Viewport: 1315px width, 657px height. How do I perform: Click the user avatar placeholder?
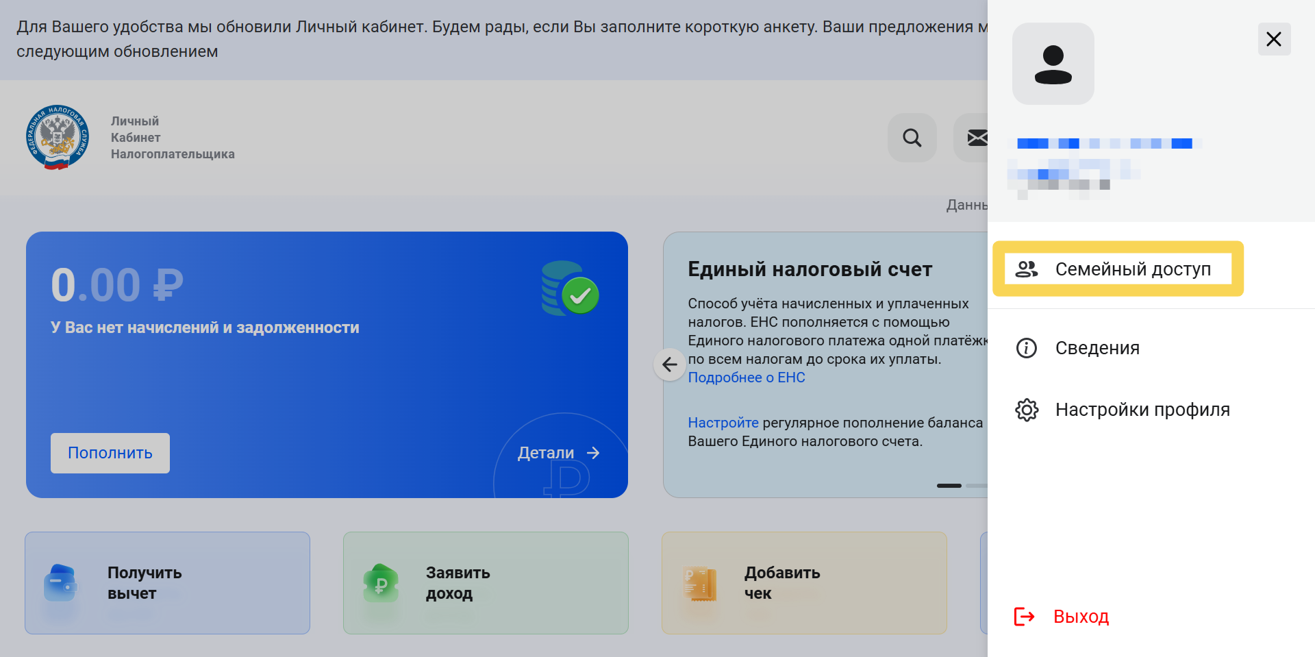tap(1053, 64)
